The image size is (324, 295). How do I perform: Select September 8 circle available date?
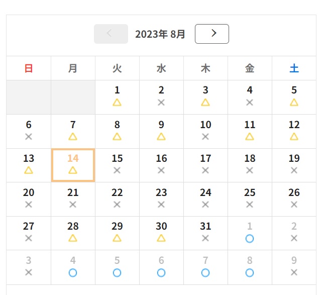[x=250, y=267]
